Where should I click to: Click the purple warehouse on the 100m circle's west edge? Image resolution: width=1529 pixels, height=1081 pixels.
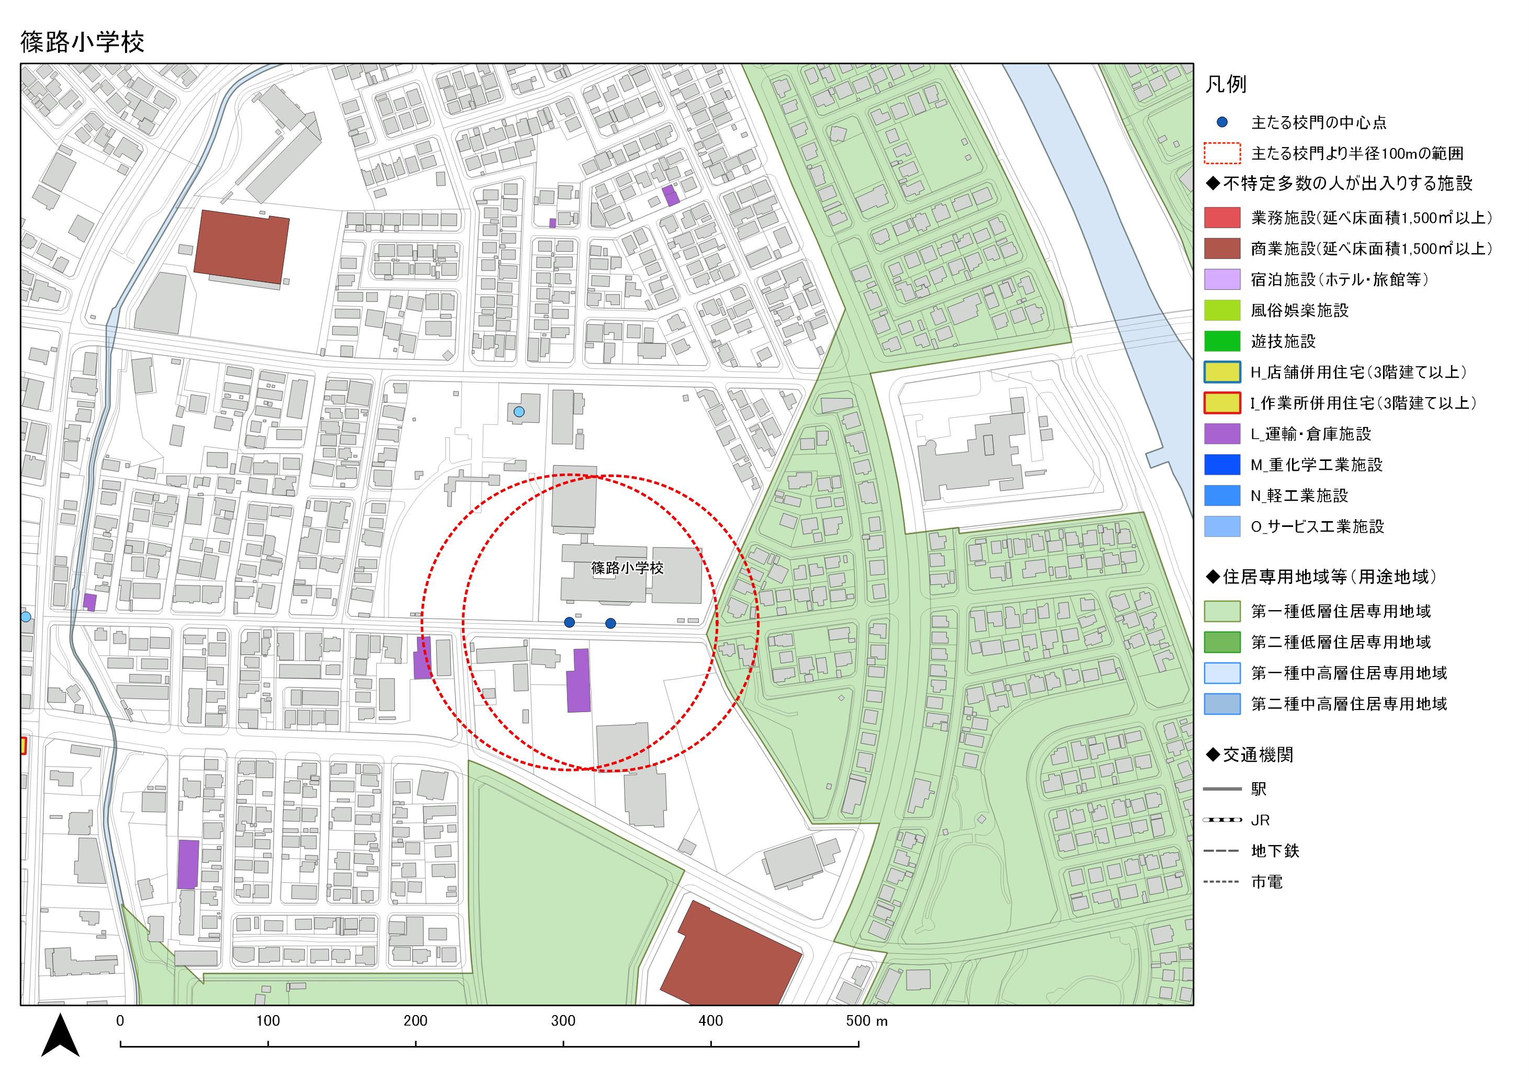click(x=422, y=658)
